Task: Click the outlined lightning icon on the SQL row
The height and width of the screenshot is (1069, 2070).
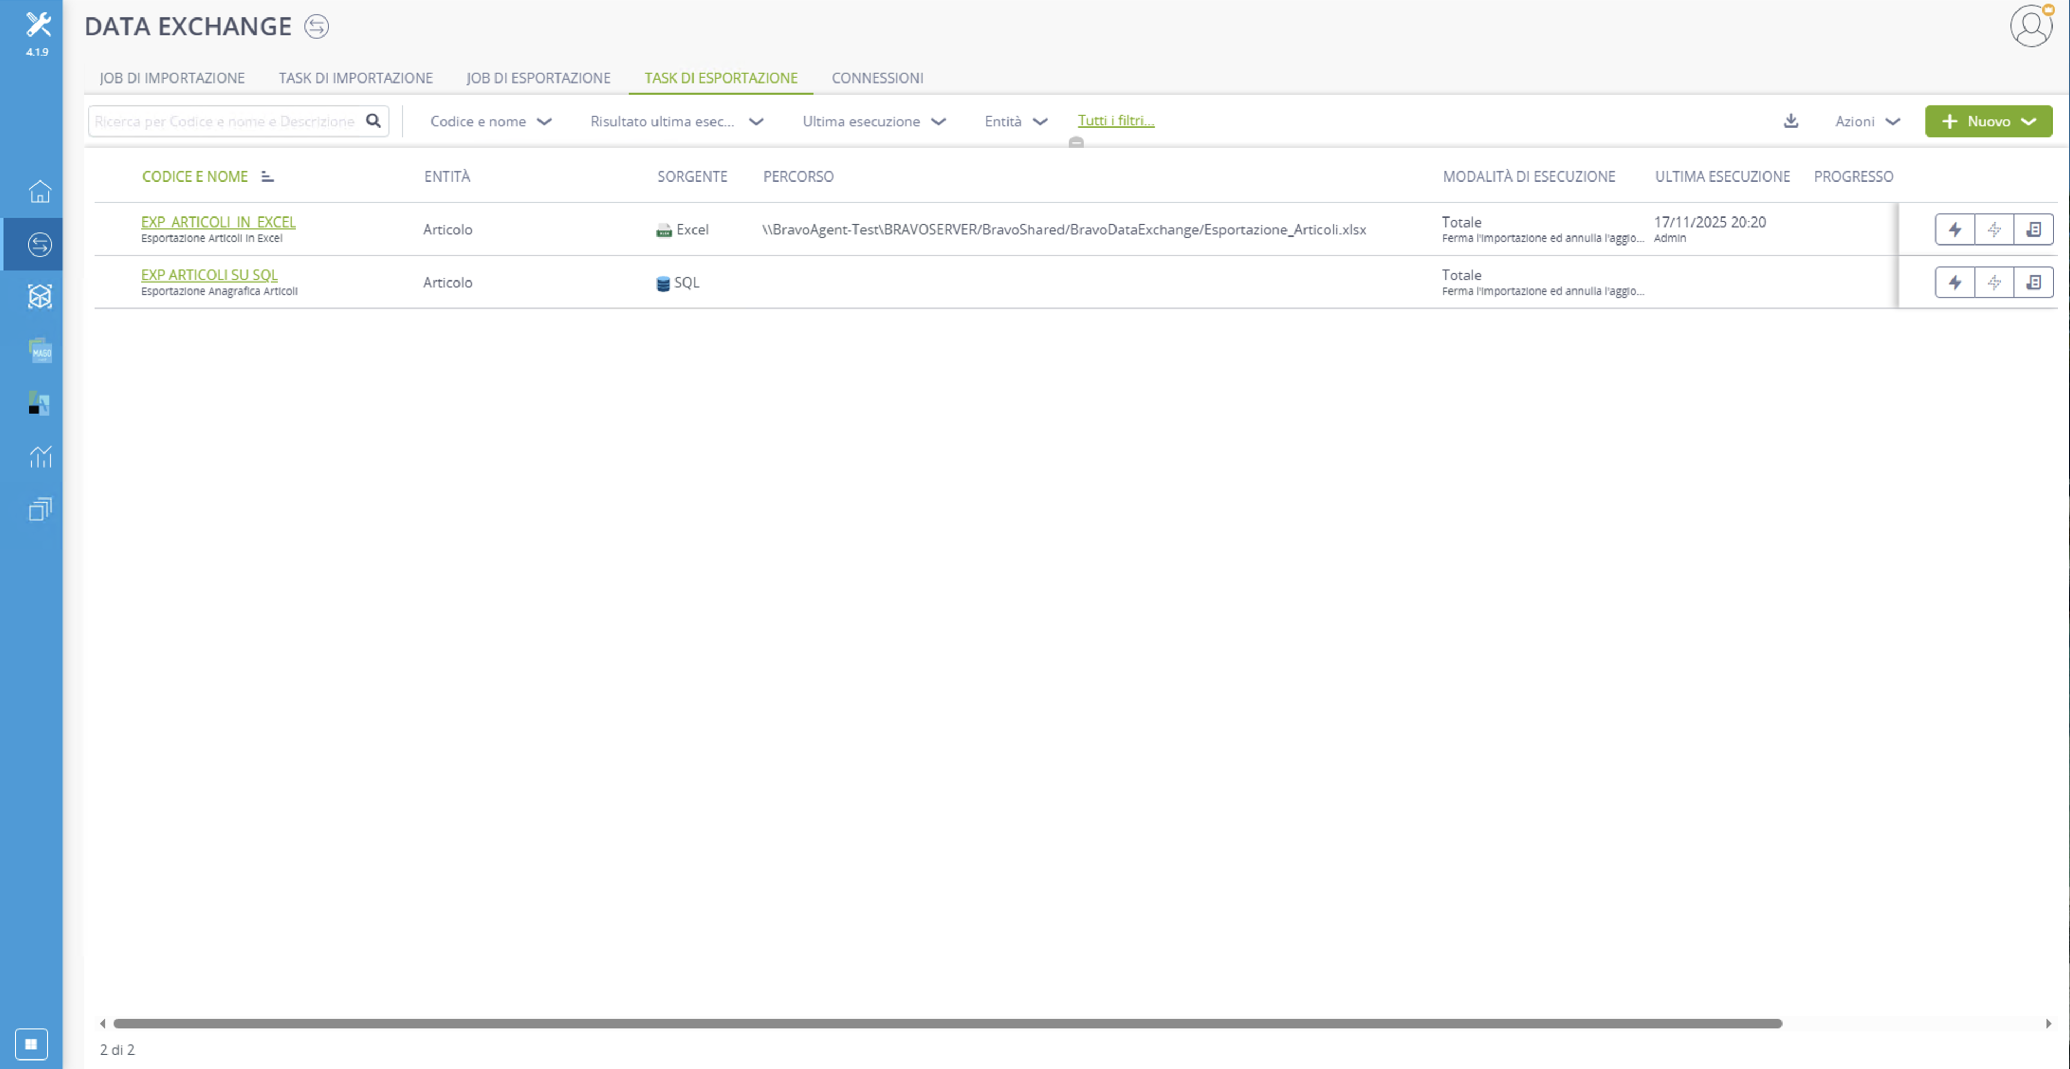Action: [1994, 283]
